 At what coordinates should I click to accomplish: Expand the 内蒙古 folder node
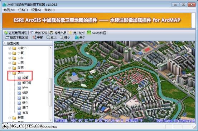pyautogui.click(x=10, y=48)
